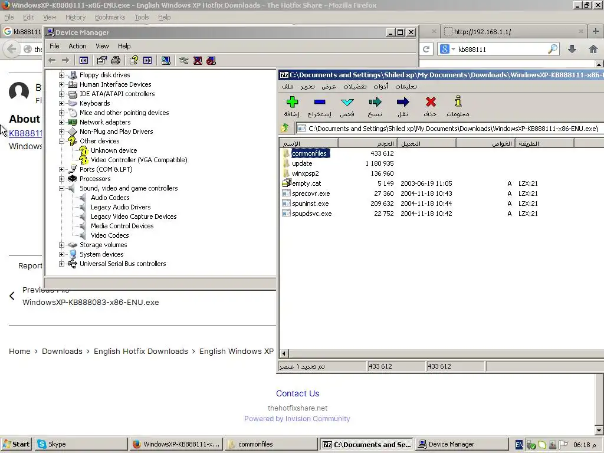Open the أدوات menu in 7-Zip
Viewport: 604px width, 453px height.
(380, 86)
